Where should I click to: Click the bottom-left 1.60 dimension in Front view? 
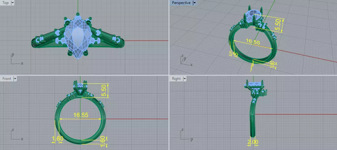coord(57,139)
